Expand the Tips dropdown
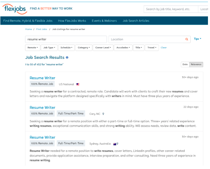Viewport: 210px width, 169px height. [x=197, y=39]
